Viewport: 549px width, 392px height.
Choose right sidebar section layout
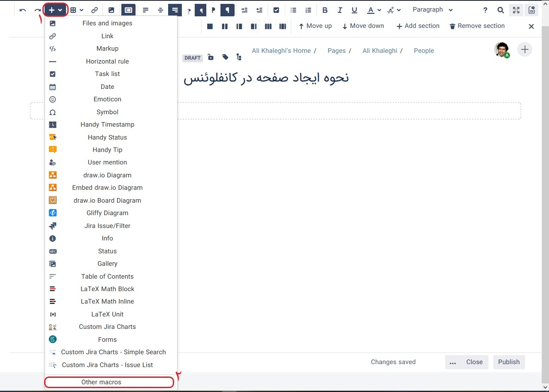click(x=254, y=26)
